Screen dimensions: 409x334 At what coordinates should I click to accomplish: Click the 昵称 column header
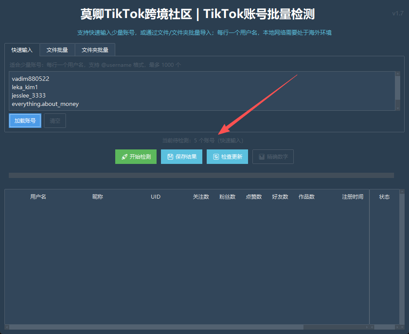[98, 197]
